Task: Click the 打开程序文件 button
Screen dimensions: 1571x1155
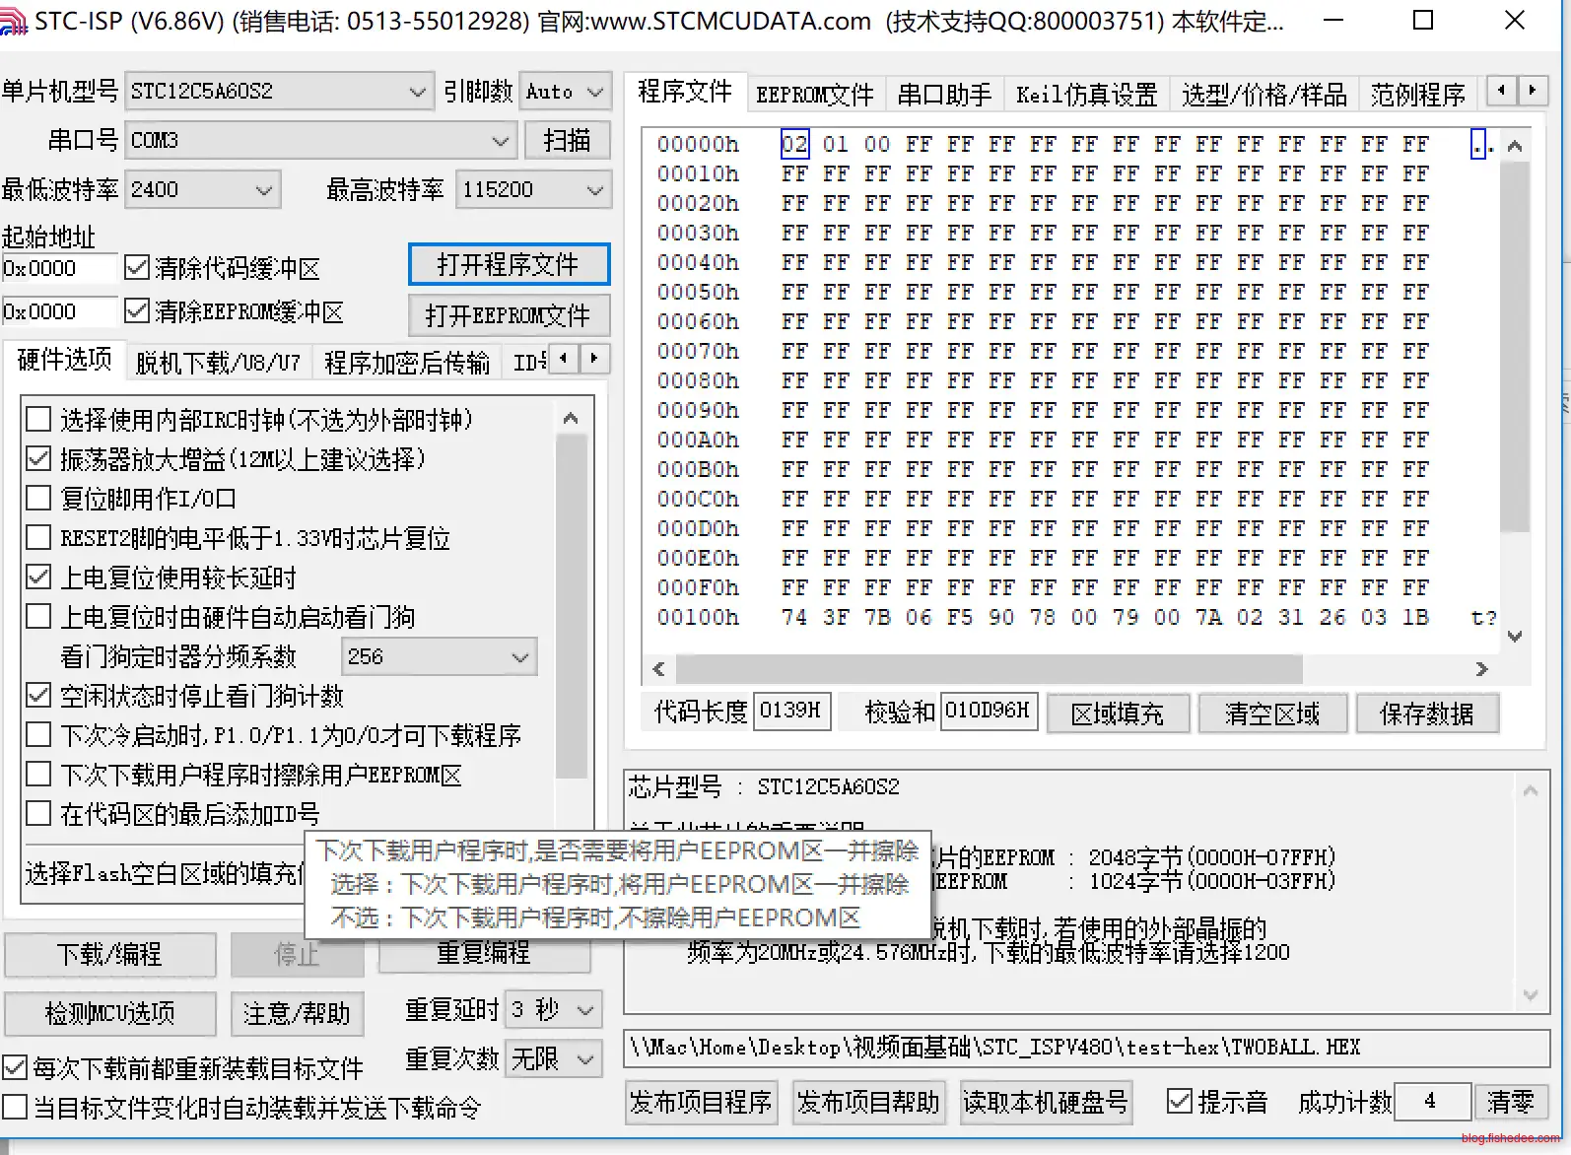Action: pyautogui.click(x=509, y=265)
